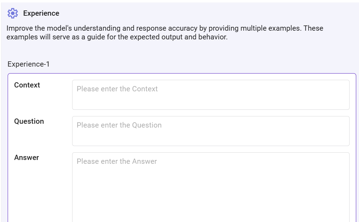Image resolution: width=359 pixels, height=222 pixels.
Task: Click the first line of the description text
Action: tap(165, 28)
